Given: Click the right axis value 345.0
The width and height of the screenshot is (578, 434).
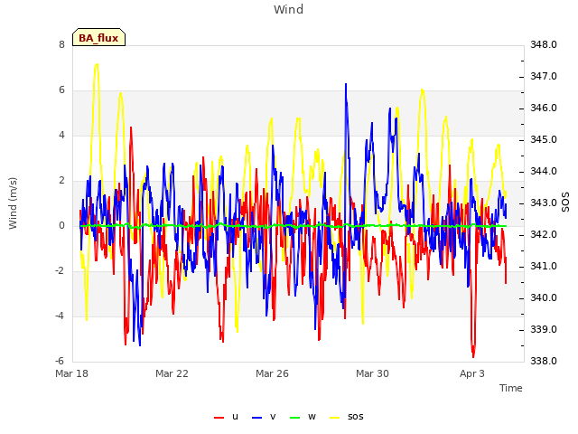Looking at the screenshot, I should click(x=544, y=140).
